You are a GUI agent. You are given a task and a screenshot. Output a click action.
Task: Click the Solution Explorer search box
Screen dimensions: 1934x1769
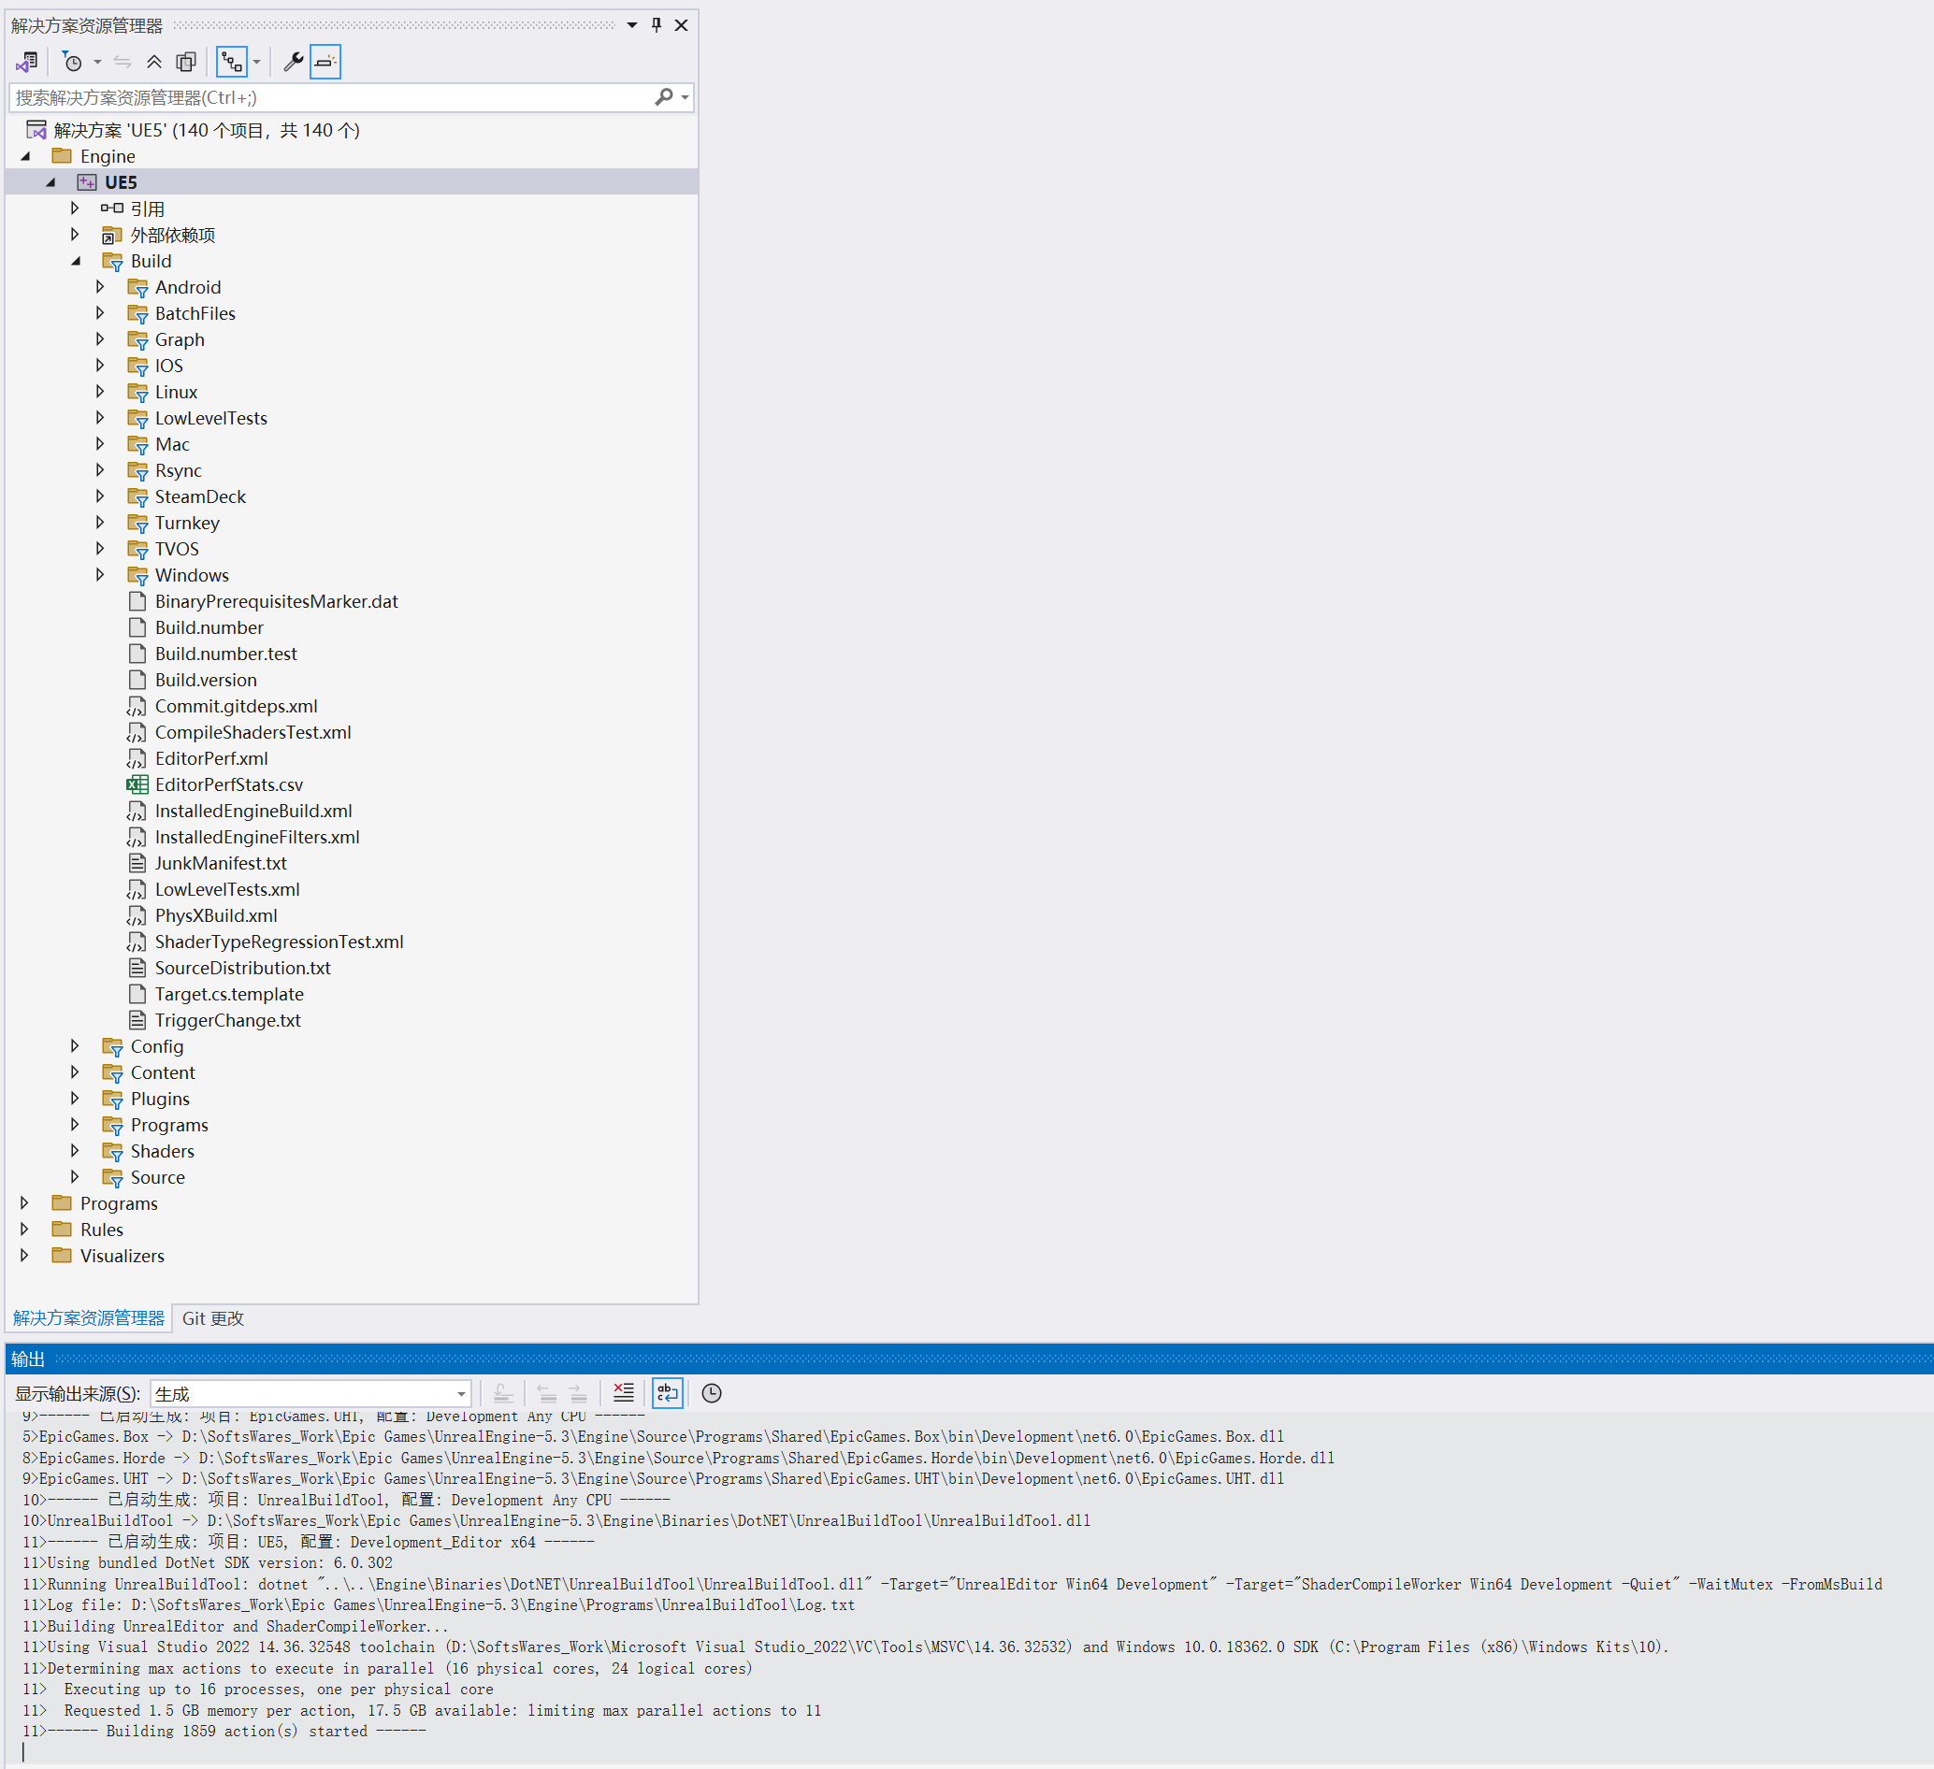click(331, 98)
